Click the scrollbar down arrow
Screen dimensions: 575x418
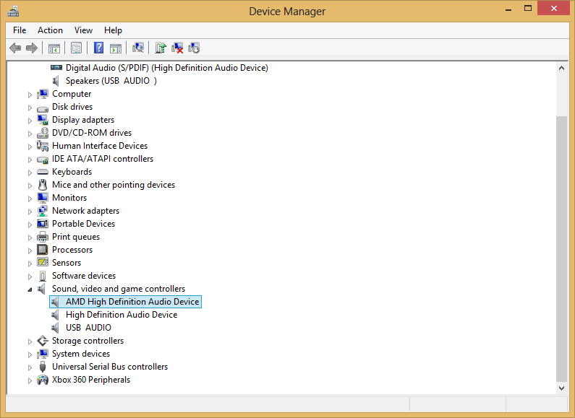point(561,388)
